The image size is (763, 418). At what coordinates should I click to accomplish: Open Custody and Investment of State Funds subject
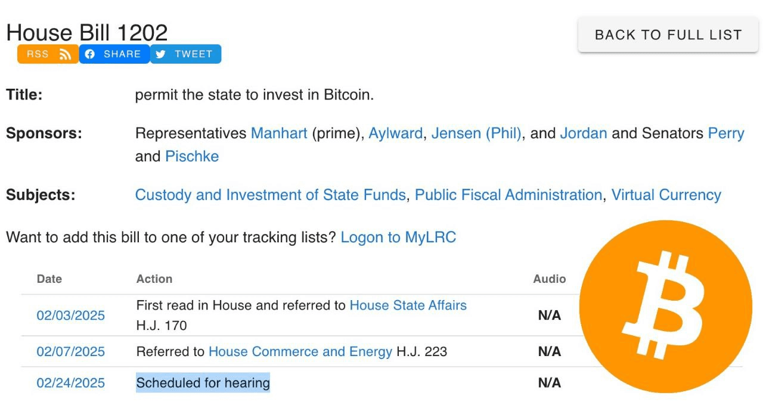(270, 195)
